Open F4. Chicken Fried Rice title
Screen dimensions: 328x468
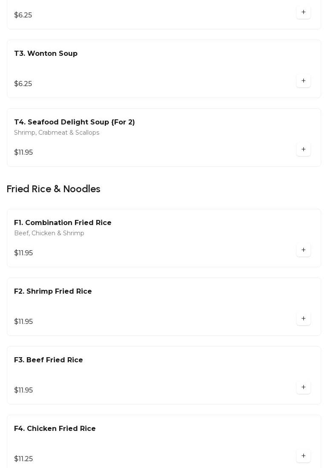(x=55, y=429)
